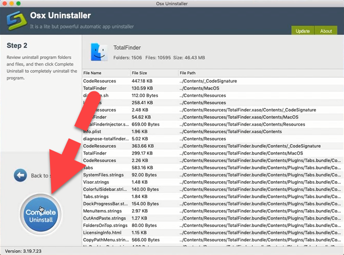The height and width of the screenshot is (255, 344).
Task: Click the 112.00 Bytes size cell
Action: [x=145, y=95]
